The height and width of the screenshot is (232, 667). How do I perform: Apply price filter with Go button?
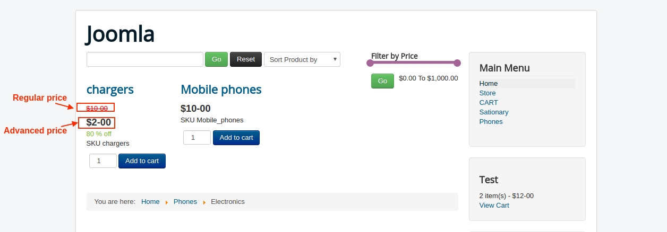pyautogui.click(x=382, y=81)
